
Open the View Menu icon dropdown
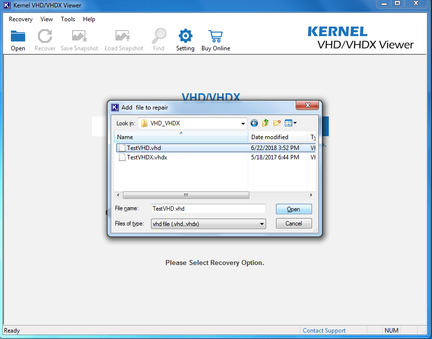291,123
